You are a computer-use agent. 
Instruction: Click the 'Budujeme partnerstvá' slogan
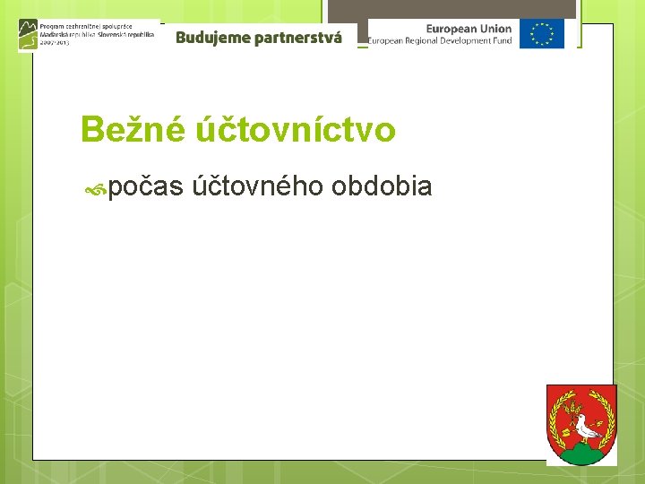(259, 38)
